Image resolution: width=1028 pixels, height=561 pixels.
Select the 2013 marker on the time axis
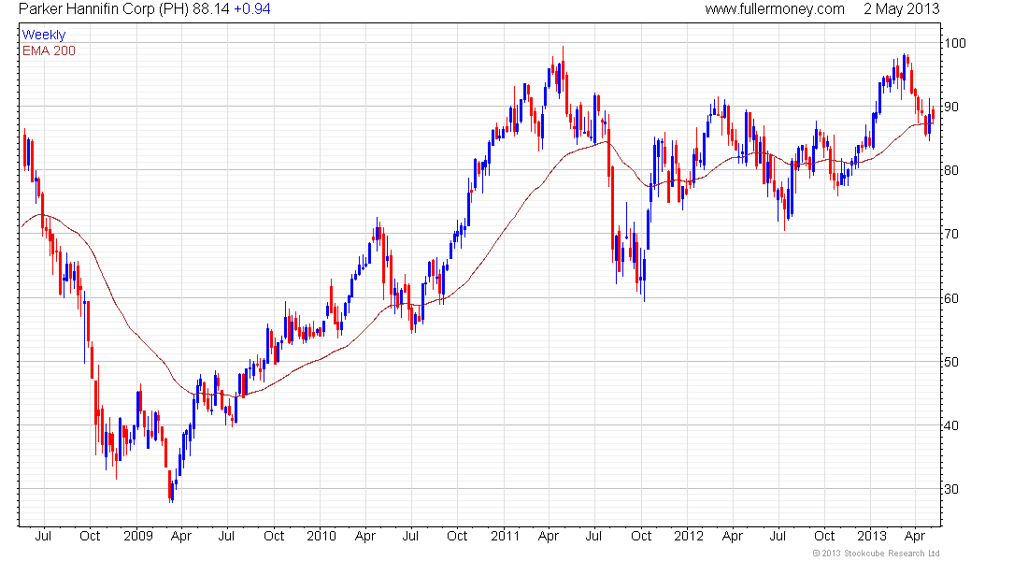coord(870,537)
